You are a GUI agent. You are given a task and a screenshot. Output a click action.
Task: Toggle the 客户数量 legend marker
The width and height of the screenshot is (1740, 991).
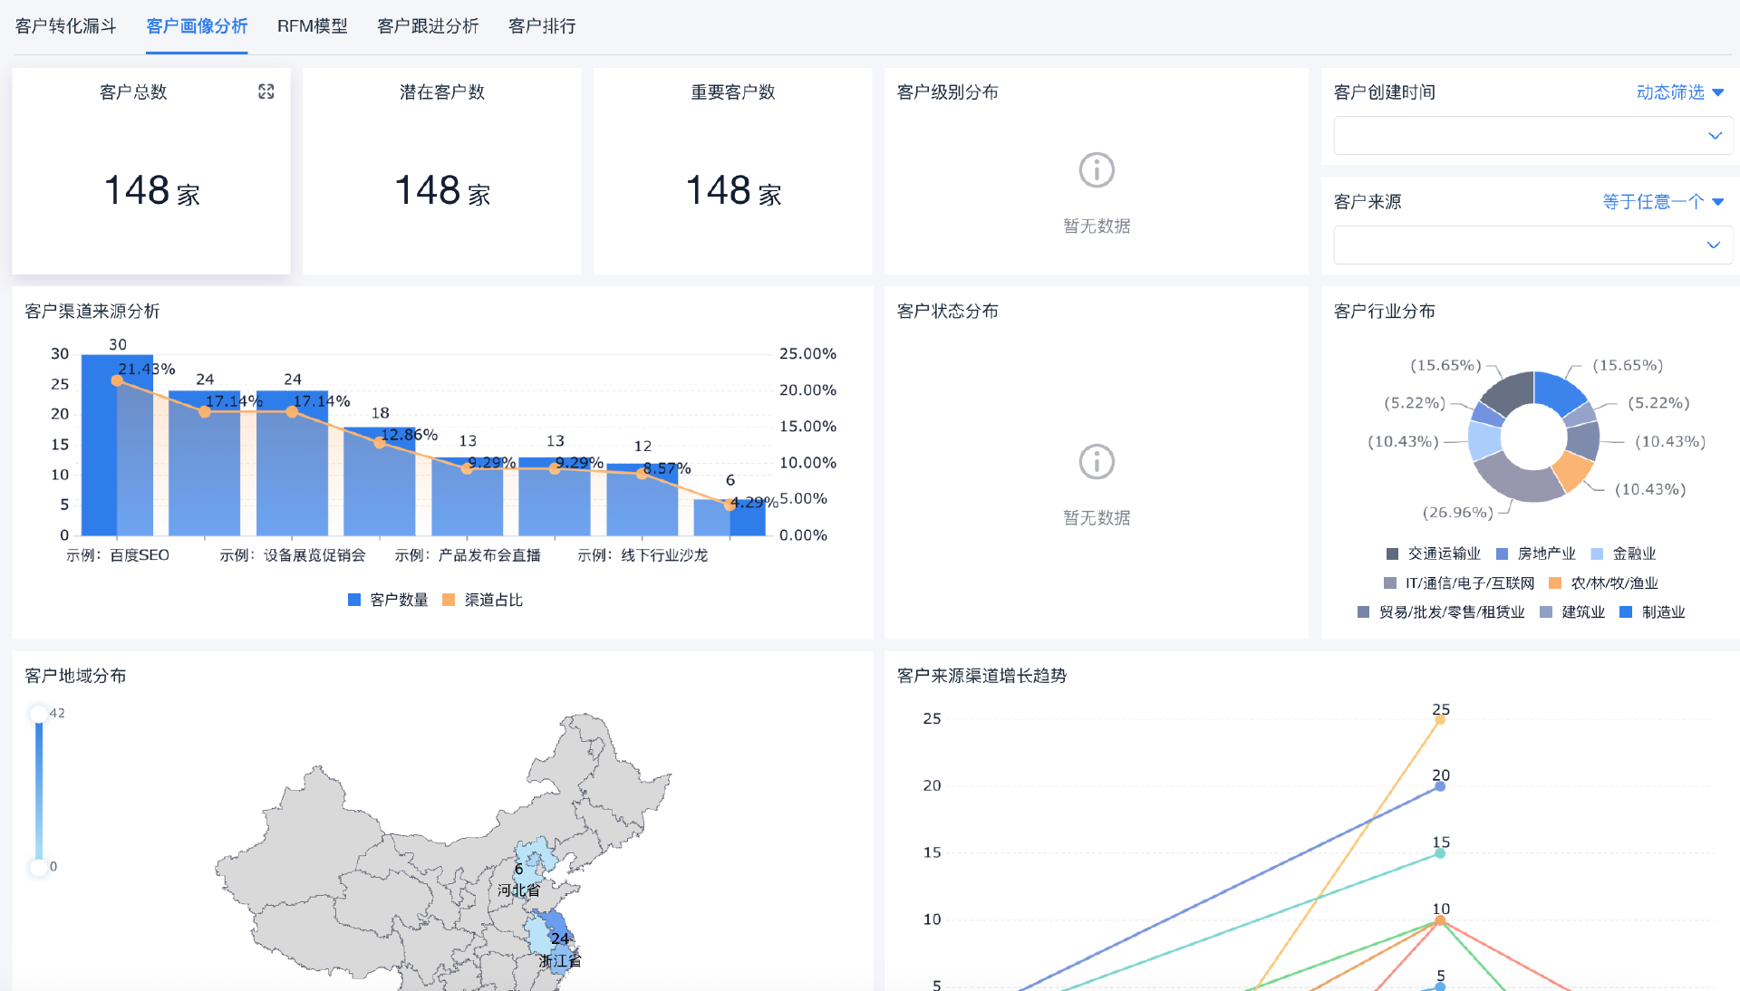(x=354, y=600)
